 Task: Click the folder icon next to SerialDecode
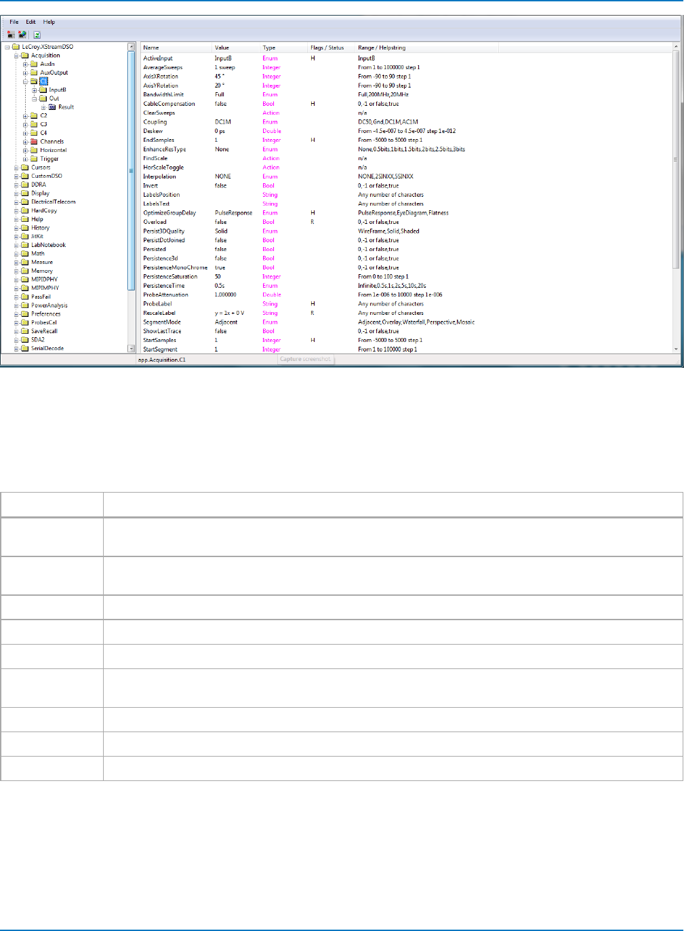[x=25, y=348]
